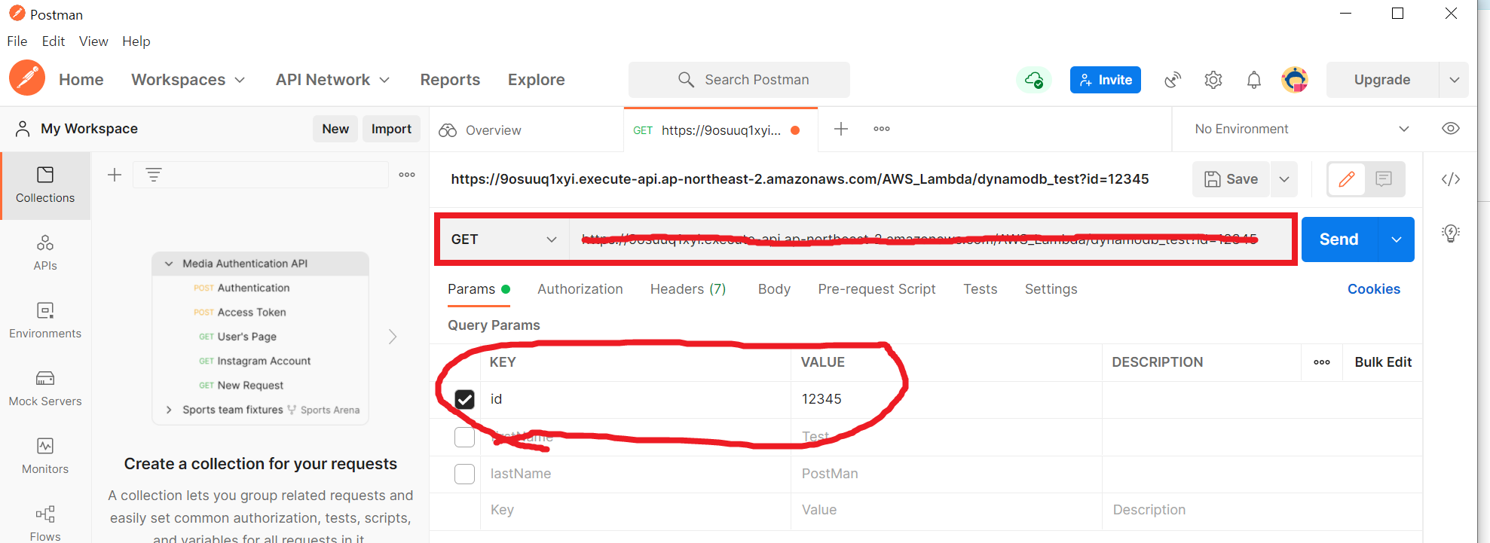Click the Bulk Edit link
The height and width of the screenshot is (543, 1490).
(1383, 362)
